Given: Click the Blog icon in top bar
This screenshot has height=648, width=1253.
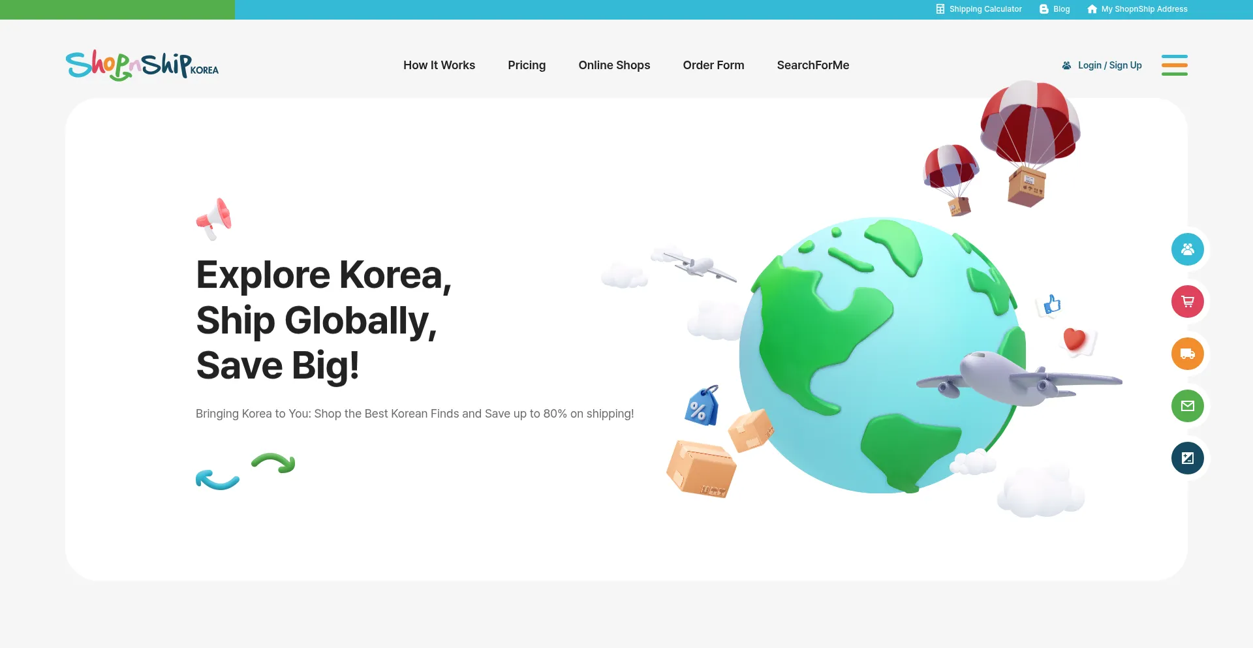Looking at the screenshot, I should [1044, 9].
